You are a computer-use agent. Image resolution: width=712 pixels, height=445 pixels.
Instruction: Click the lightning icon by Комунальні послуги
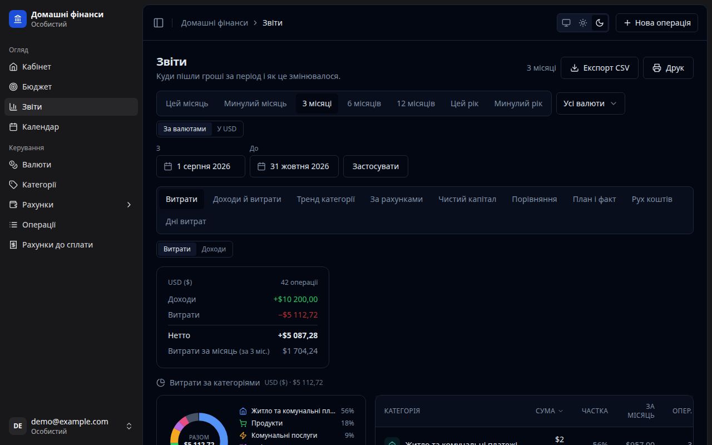243,436
